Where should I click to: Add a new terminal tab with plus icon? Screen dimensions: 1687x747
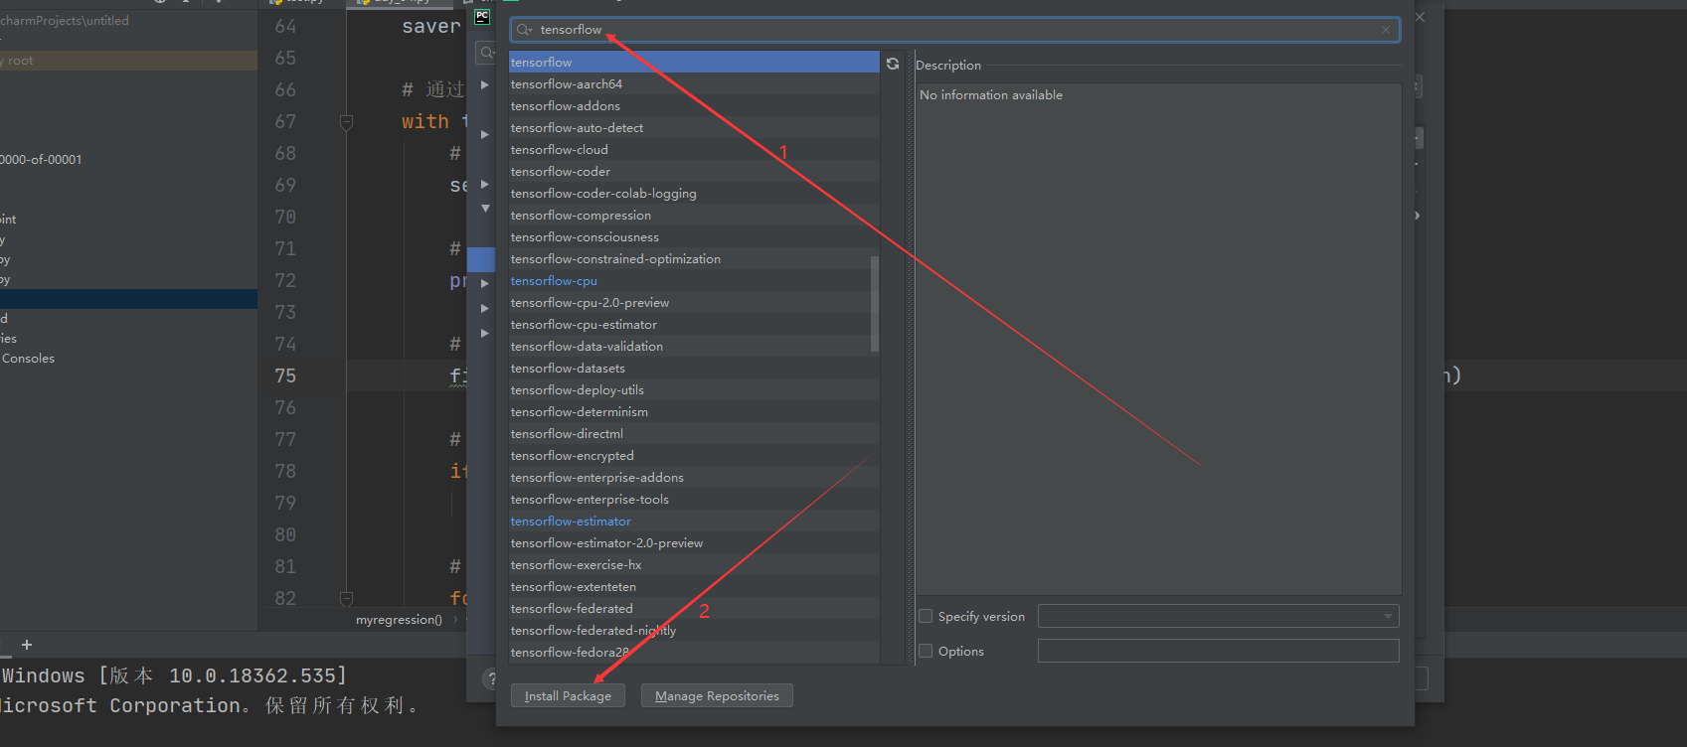tap(27, 645)
